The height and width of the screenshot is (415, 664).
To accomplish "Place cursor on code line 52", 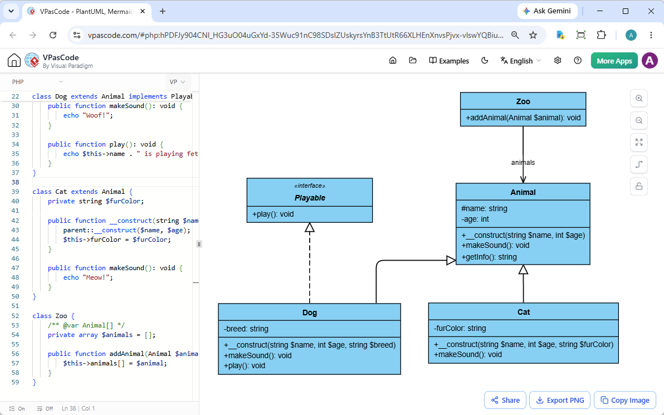I will pos(53,316).
